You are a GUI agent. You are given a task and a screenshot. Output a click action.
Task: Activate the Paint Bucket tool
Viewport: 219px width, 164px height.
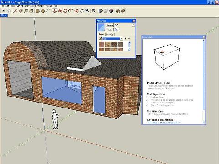31,11
